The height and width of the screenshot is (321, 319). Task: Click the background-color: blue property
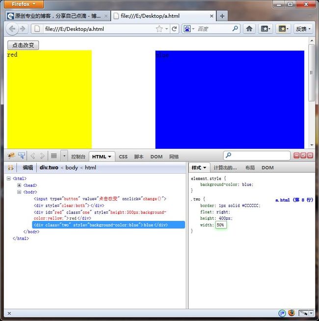[227, 185]
